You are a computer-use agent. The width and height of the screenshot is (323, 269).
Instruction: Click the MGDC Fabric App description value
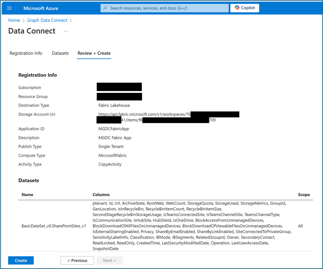coord(115,138)
